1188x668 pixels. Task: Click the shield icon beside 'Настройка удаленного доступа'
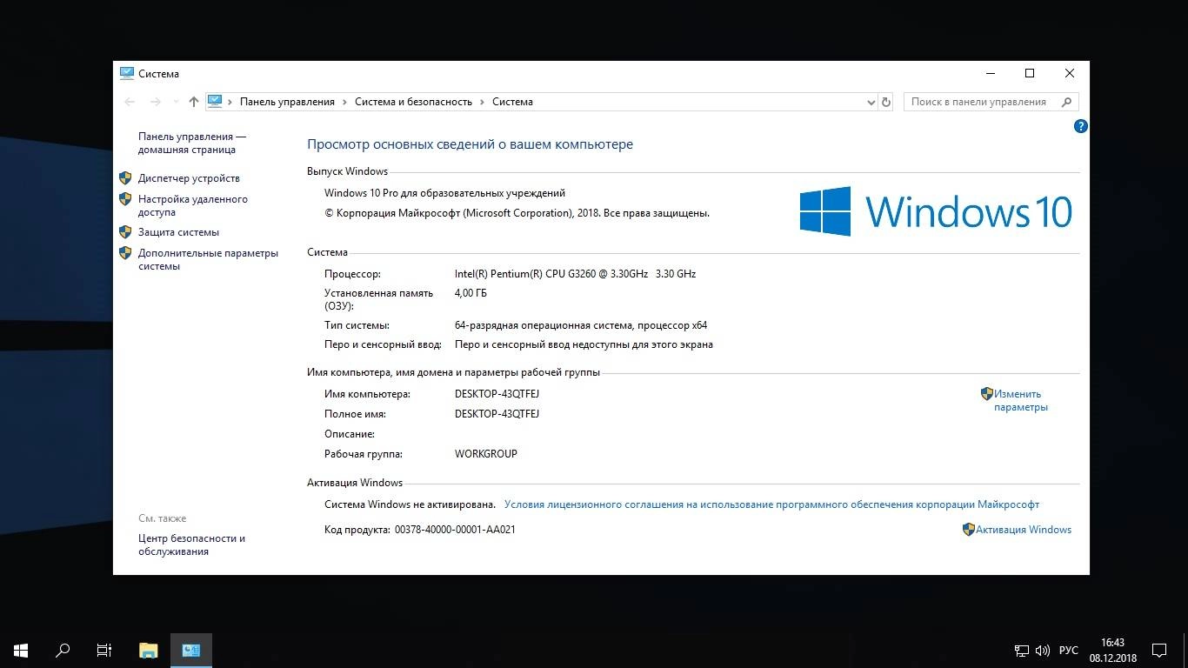(125, 199)
